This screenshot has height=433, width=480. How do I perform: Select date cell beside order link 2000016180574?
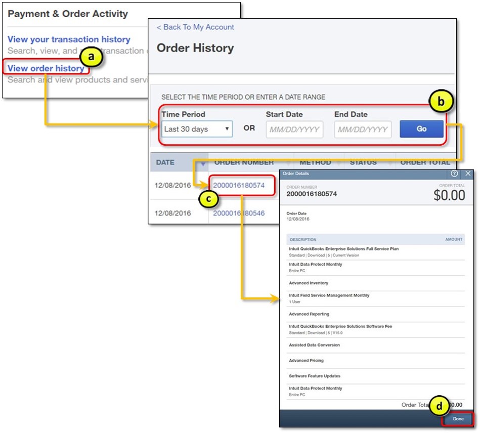[x=172, y=185]
